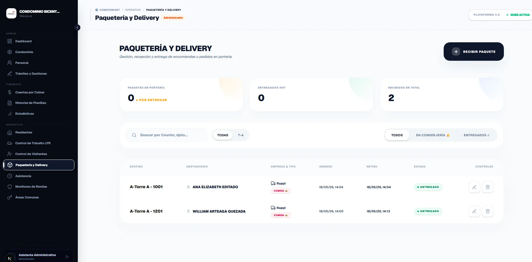
Task: Click the Historial de Planillas document icon
Action: (x=10, y=103)
